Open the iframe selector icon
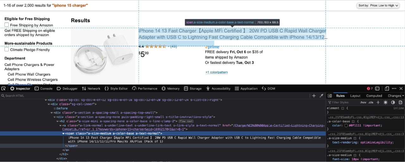The image size is (405, 162). (377, 89)
